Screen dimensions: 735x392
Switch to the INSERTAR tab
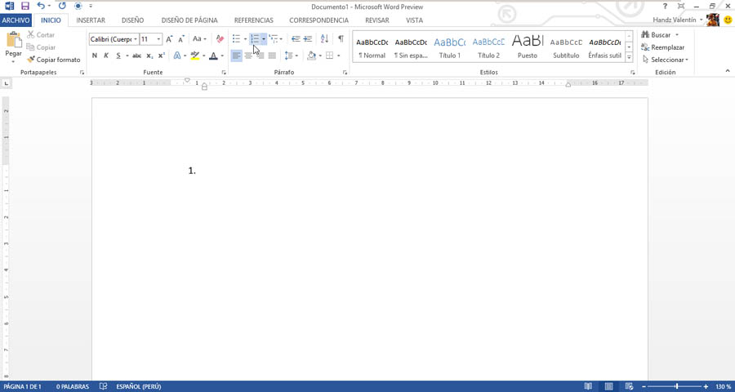click(91, 20)
